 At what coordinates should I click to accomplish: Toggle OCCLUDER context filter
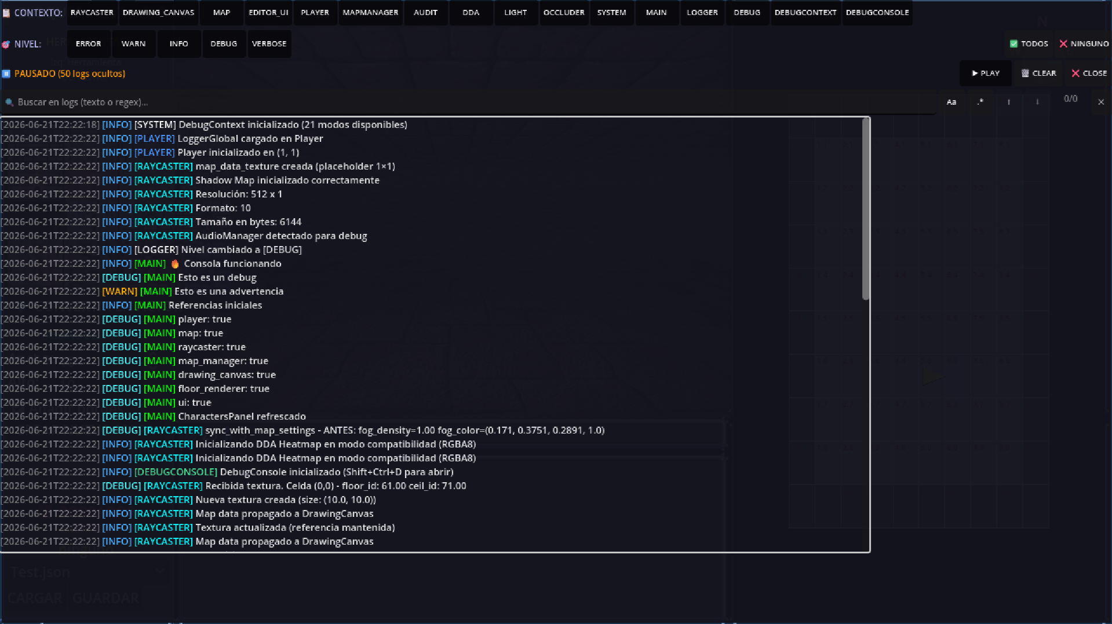pyautogui.click(x=564, y=13)
